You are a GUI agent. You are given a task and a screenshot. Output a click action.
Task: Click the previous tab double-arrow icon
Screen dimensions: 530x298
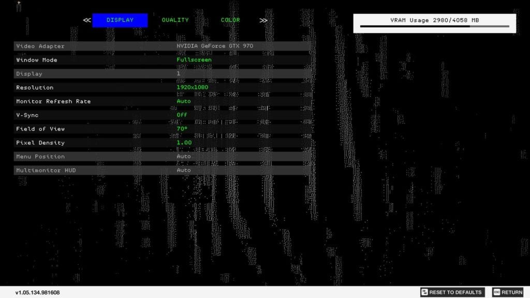87,20
